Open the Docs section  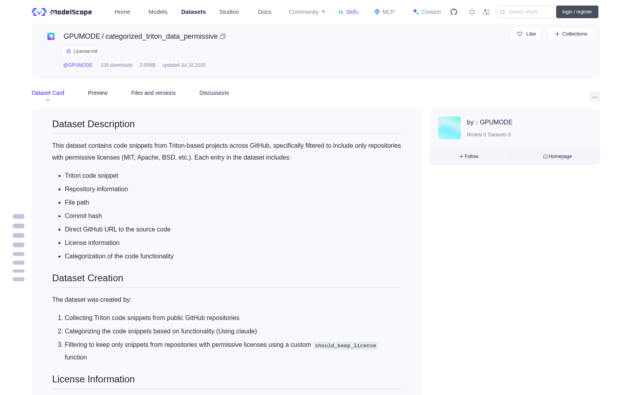pos(265,12)
